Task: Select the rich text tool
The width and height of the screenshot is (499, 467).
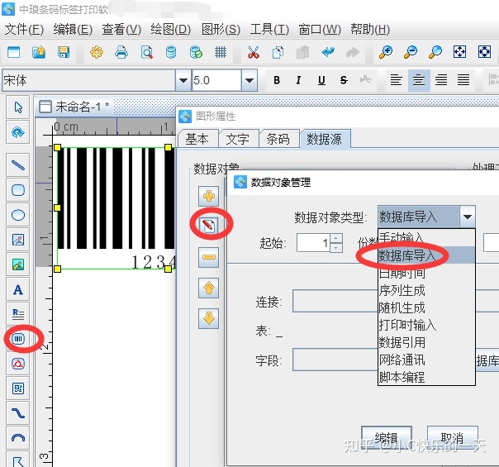Action: point(18,314)
